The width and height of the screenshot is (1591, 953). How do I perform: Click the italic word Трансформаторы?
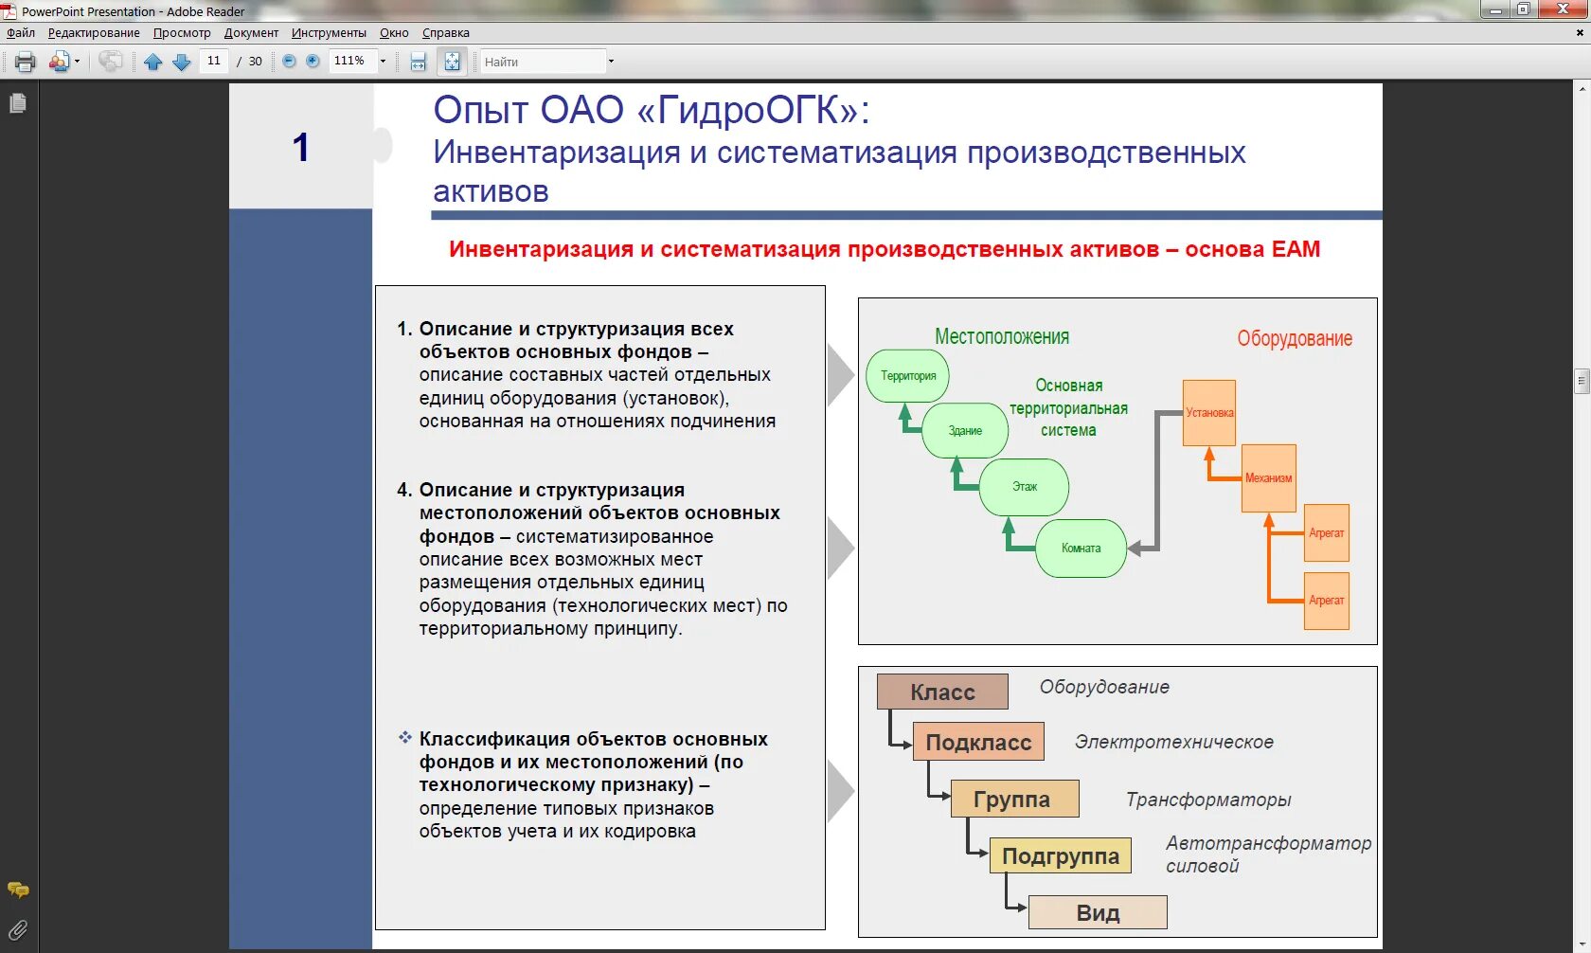pyautogui.click(x=1208, y=800)
